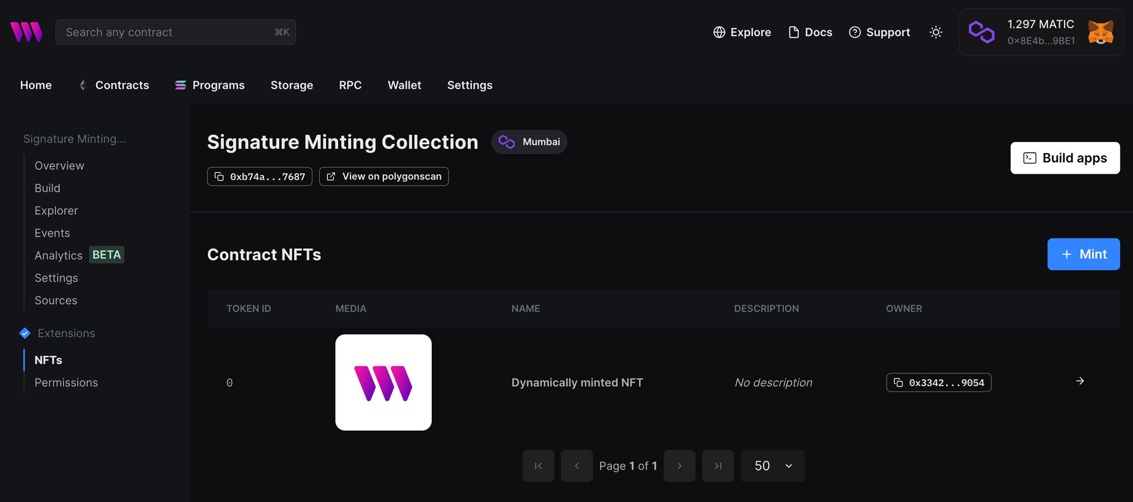
Task: Open Analytics BETA in the sidebar
Action: point(79,255)
